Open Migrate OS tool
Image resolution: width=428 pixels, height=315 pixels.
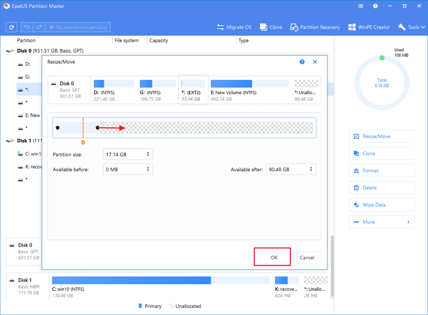pos(234,27)
